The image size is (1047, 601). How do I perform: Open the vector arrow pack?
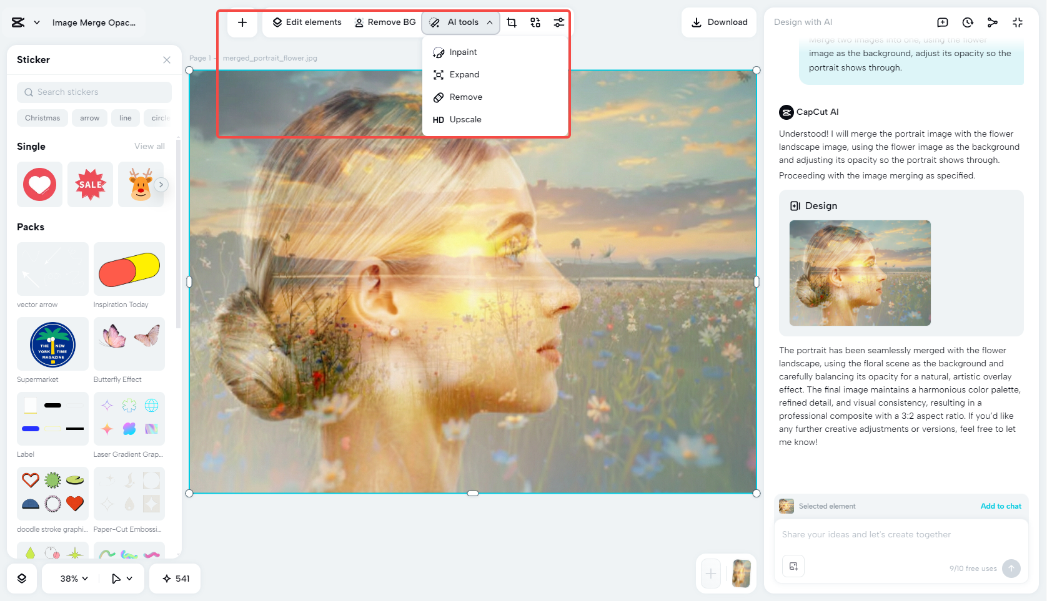(52, 269)
